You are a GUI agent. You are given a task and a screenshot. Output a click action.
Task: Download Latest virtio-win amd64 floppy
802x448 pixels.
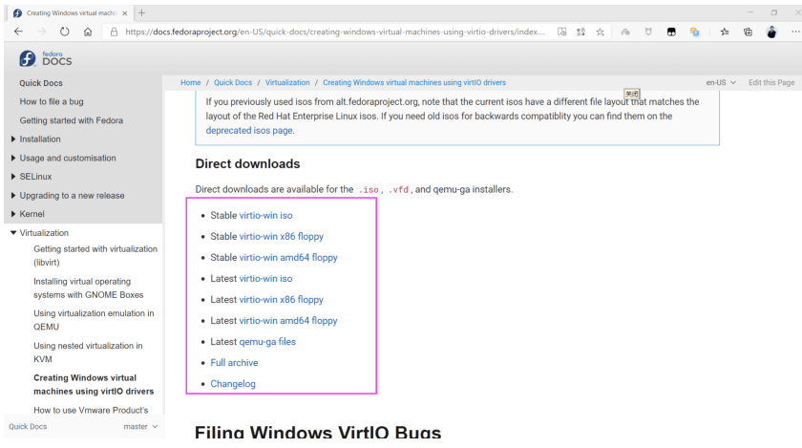288,321
